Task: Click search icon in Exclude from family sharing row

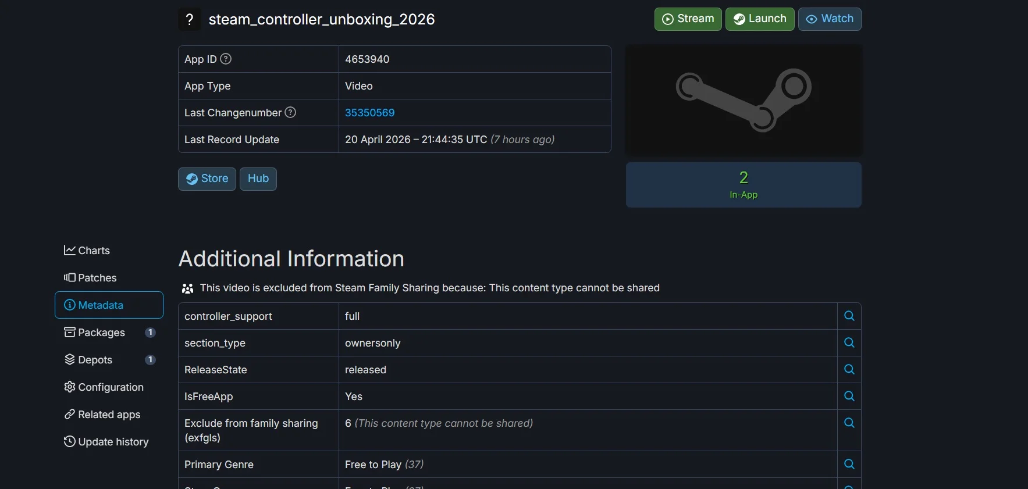Action: coord(849,423)
